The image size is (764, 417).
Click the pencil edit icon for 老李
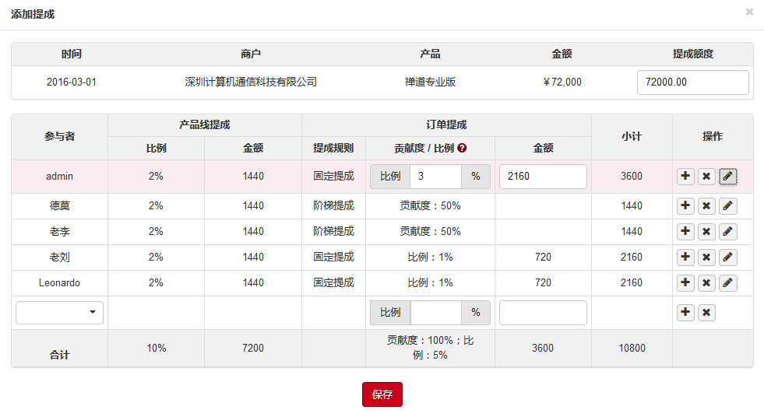tap(727, 232)
